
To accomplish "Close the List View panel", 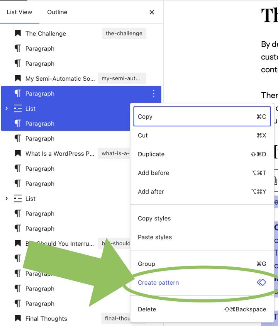I will point(152,12).
